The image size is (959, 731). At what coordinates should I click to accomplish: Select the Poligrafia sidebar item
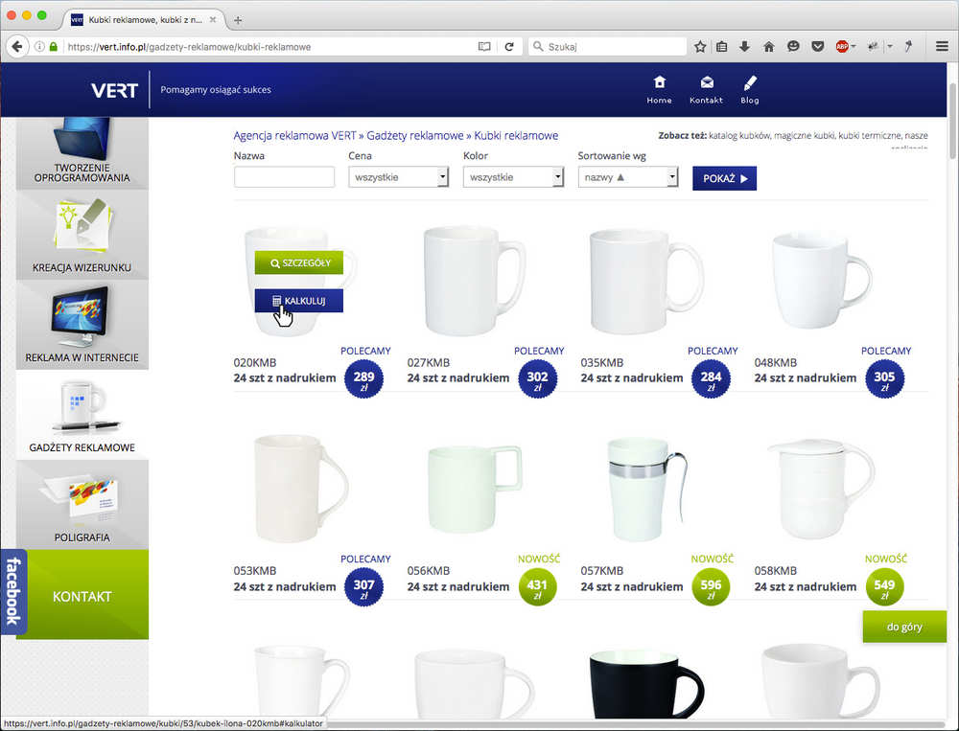82,505
